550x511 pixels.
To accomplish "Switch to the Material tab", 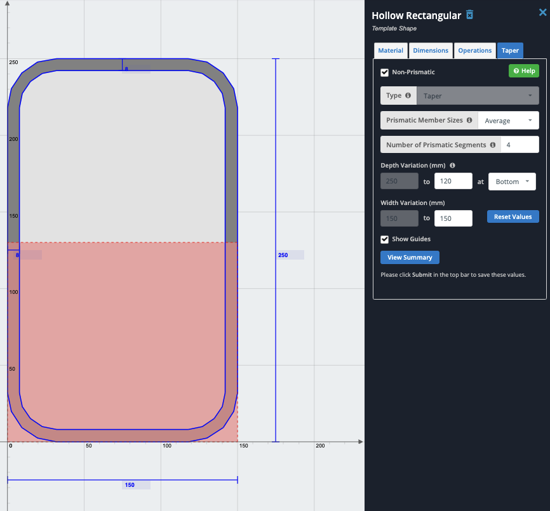I will point(391,51).
